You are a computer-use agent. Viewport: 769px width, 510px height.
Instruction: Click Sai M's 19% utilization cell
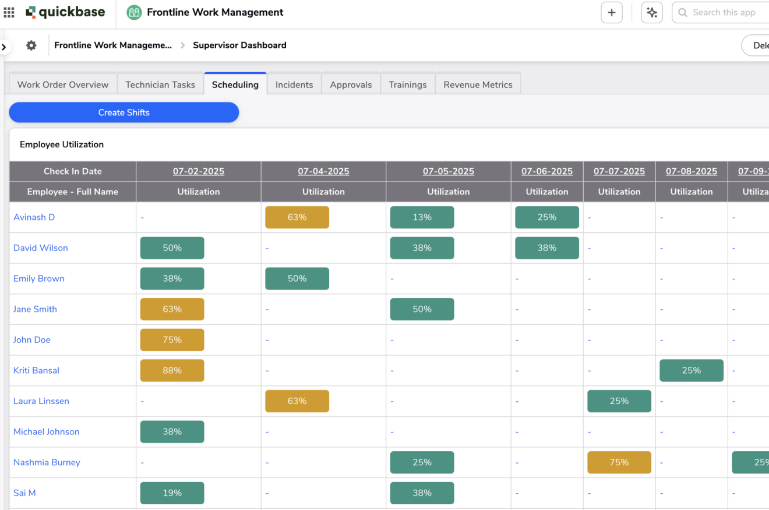172,493
